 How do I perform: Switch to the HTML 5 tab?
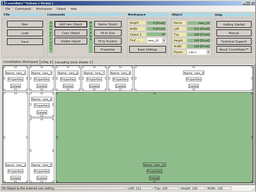point(46,62)
